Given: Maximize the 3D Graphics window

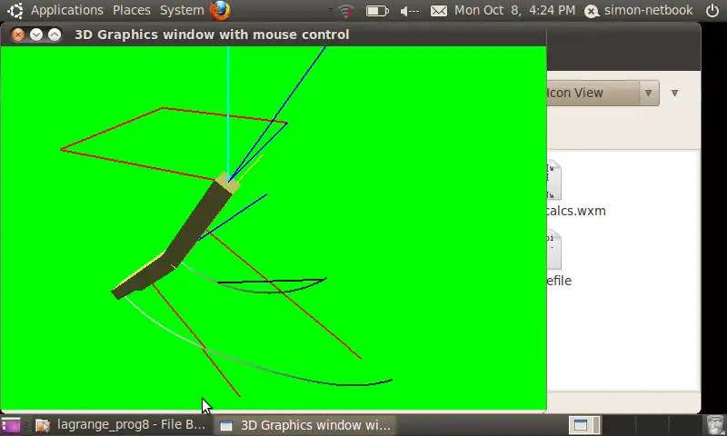Looking at the screenshot, I should 55,35.
